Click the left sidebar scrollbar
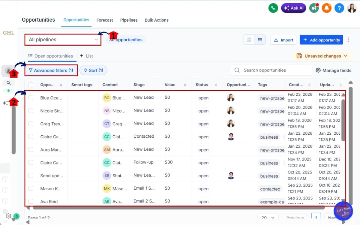Screen dimensions: 360x225 [13, 130]
